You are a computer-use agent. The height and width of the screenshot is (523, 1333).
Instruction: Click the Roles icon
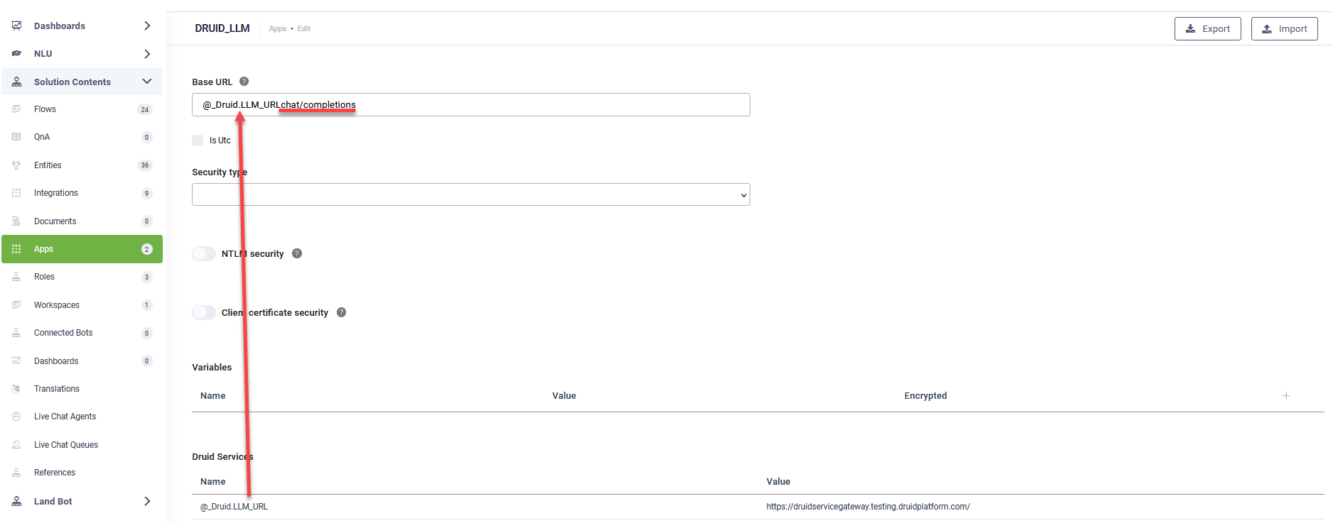[x=16, y=277]
